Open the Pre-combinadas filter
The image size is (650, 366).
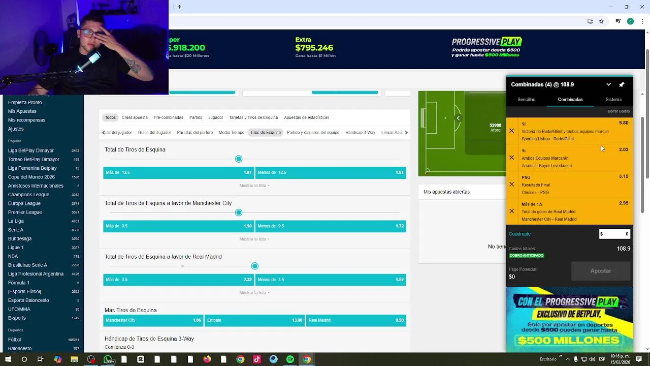tap(168, 117)
